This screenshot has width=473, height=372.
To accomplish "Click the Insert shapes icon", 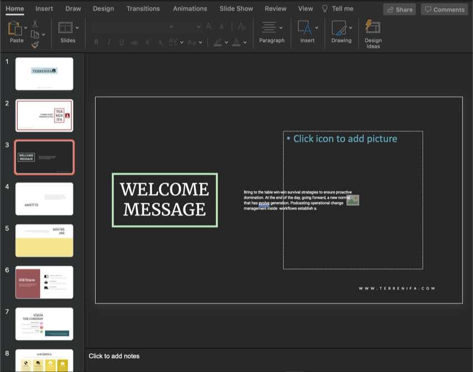I will [304, 28].
